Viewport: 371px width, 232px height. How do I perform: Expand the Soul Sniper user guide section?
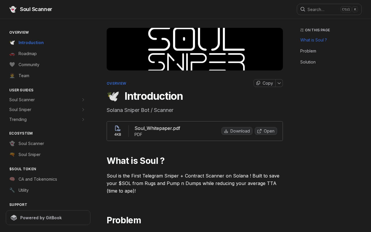click(x=83, y=110)
